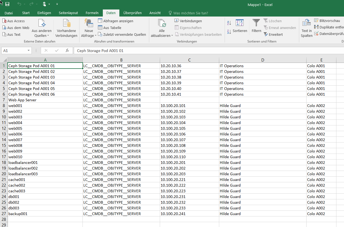
Task: Sort ascending with the A-Z icon
Action: point(229,23)
